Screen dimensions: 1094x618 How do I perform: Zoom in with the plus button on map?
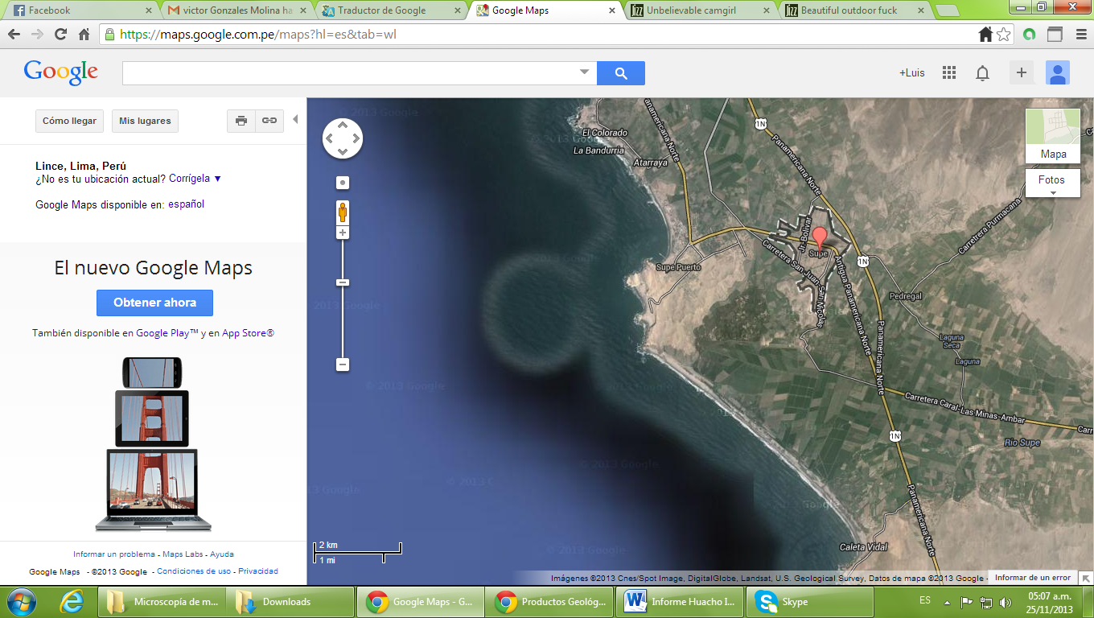[x=343, y=233]
